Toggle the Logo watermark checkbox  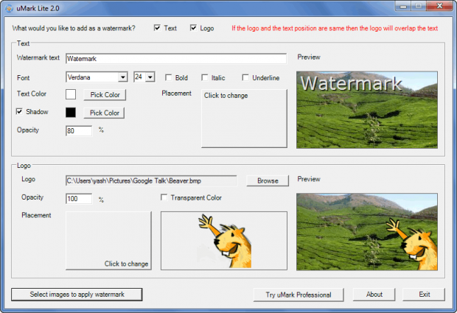[194, 28]
